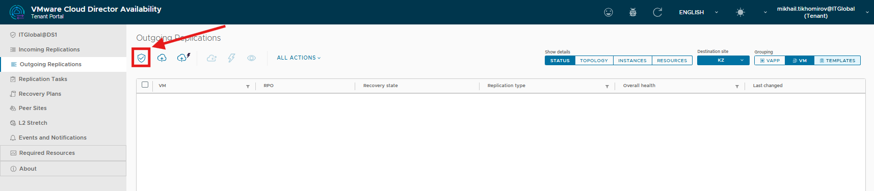Sort by Replication type column header

click(x=507, y=86)
